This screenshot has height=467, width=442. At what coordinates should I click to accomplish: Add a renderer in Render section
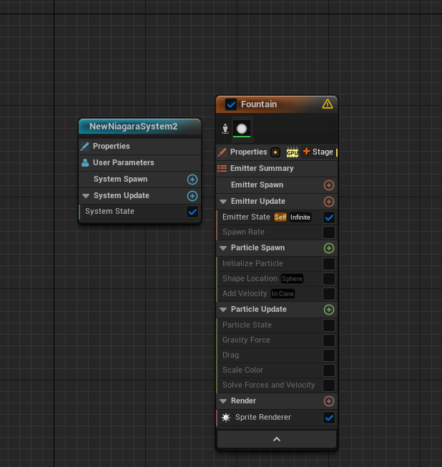329,401
